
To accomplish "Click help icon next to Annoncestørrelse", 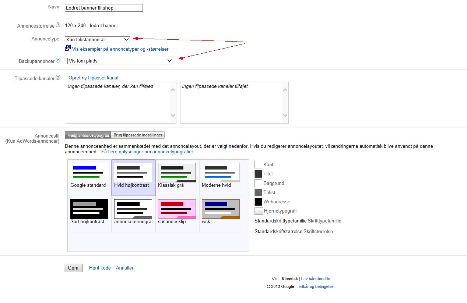I will [x=58, y=25].
